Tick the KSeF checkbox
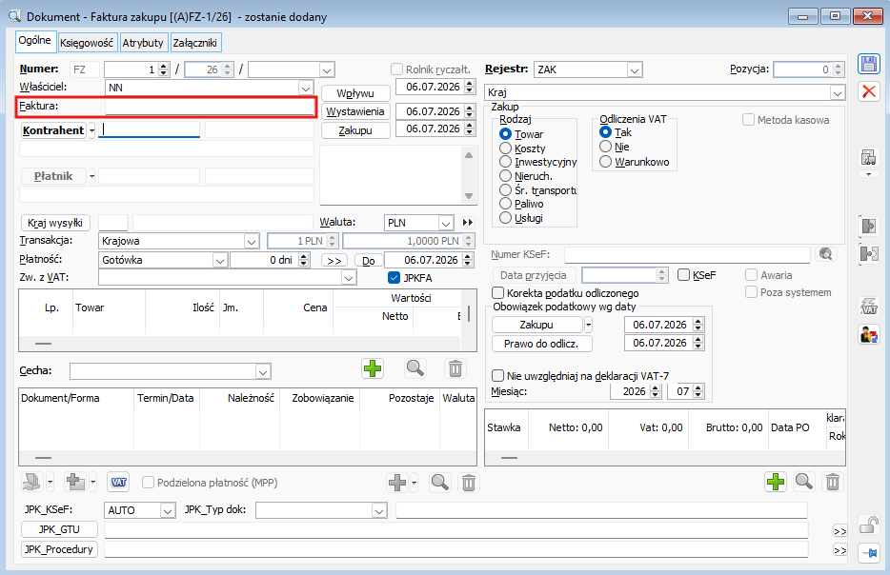890x575 pixels. tap(684, 275)
